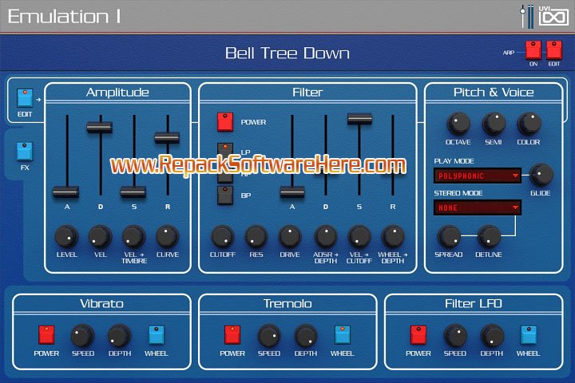The height and width of the screenshot is (383, 575).
Task: Click the VEL to CUTOFF knob
Action: pyautogui.click(x=359, y=236)
